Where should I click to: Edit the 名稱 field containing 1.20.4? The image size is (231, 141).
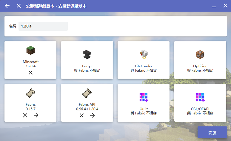(x=43, y=26)
